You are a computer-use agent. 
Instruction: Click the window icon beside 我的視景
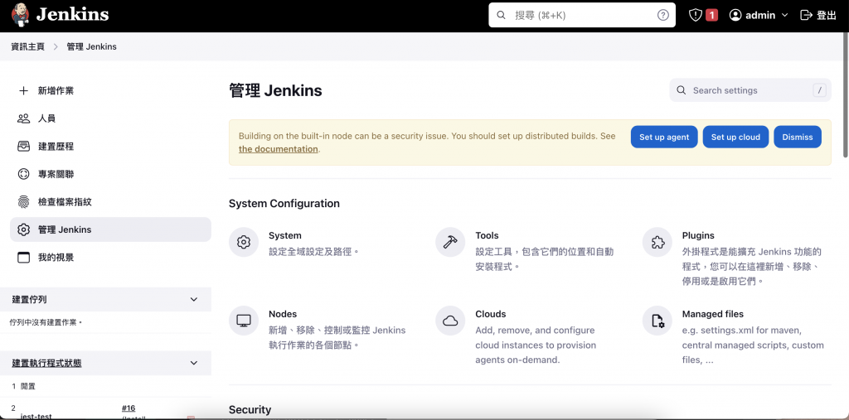point(23,257)
